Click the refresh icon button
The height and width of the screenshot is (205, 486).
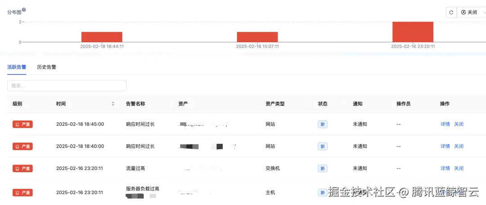click(451, 13)
